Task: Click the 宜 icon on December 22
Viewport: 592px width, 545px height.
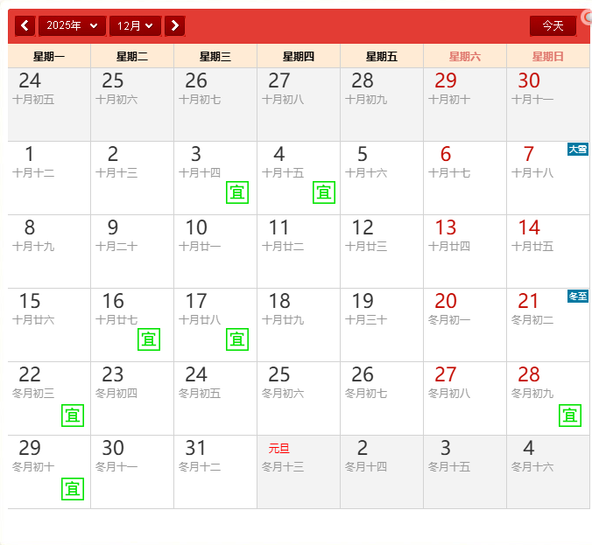Action: pos(73,416)
